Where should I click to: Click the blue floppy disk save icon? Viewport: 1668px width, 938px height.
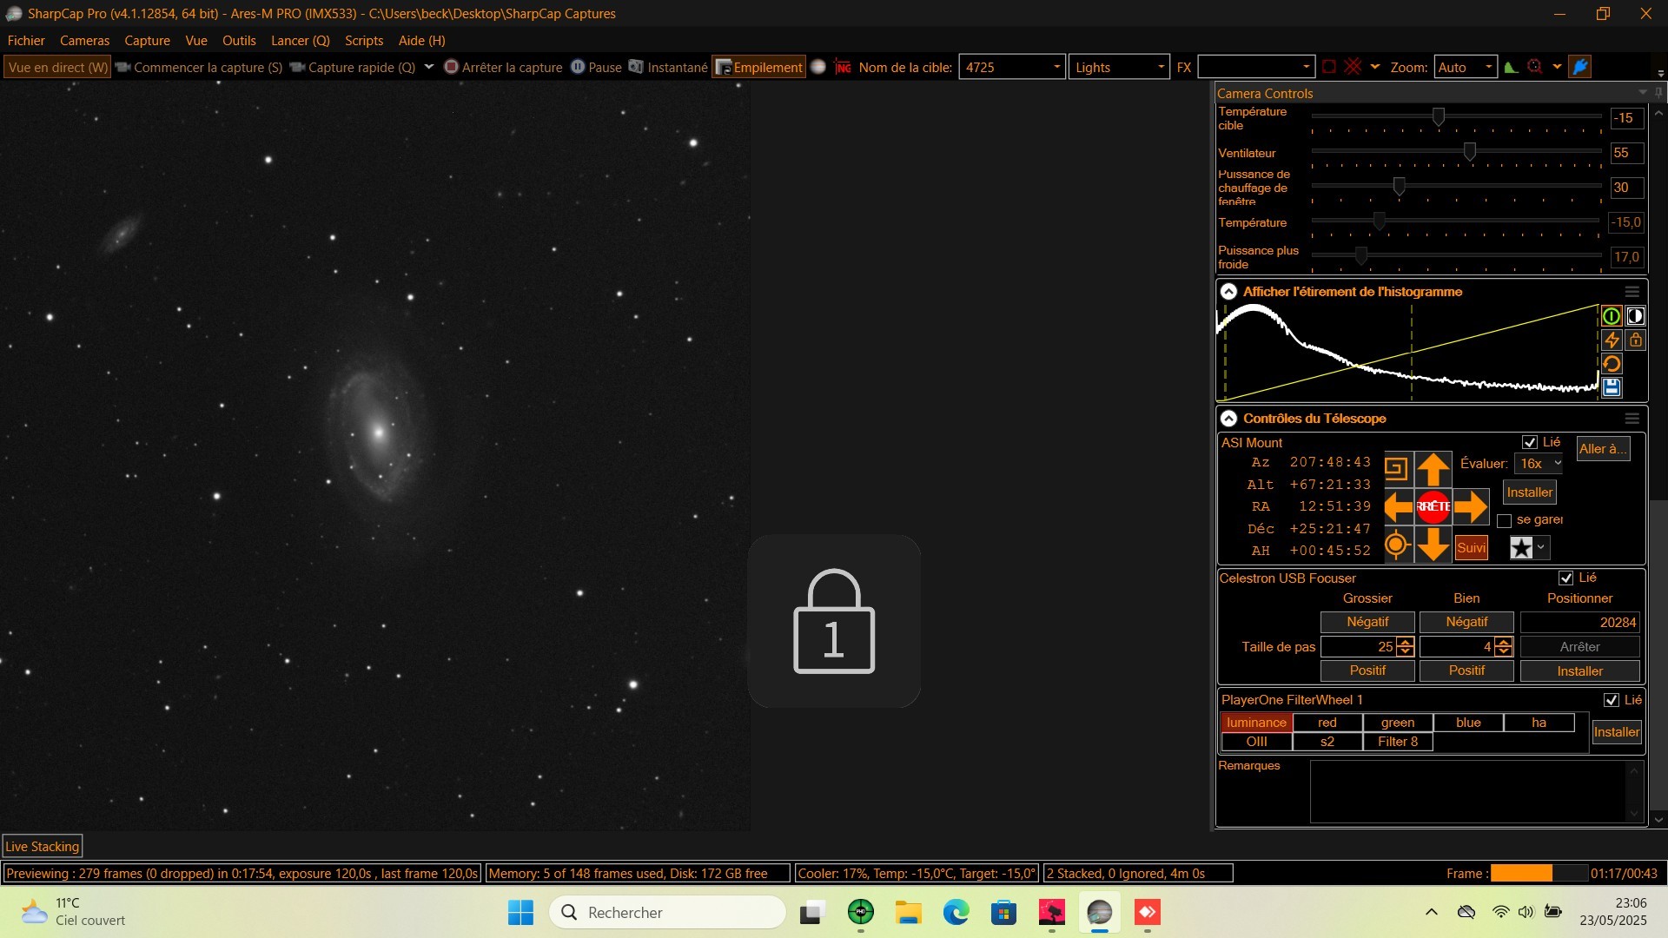[x=1612, y=387]
